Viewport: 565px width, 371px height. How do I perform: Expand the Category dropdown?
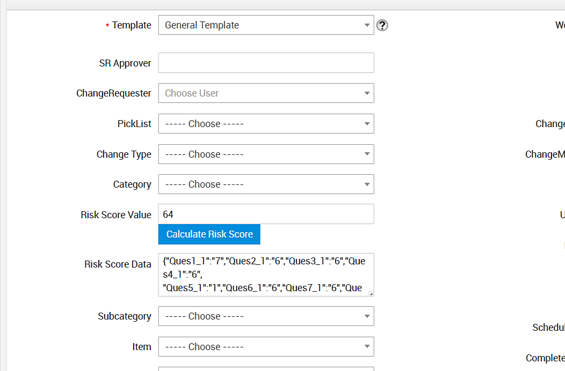tap(266, 184)
